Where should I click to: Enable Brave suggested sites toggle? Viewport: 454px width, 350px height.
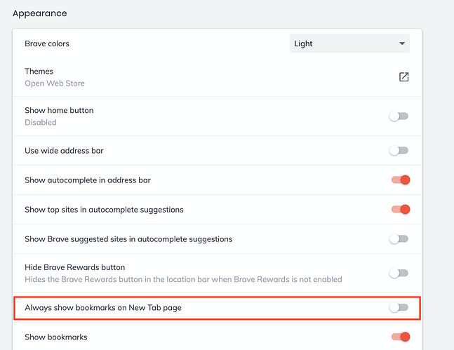[x=399, y=239]
